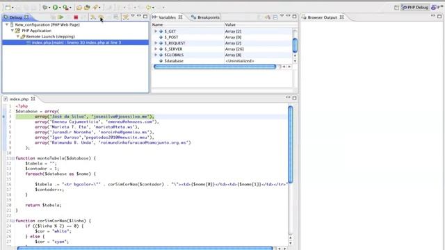Minimize the index.php editor area
The height and width of the screenshot is (250, 445).
(x=288, y=97)
